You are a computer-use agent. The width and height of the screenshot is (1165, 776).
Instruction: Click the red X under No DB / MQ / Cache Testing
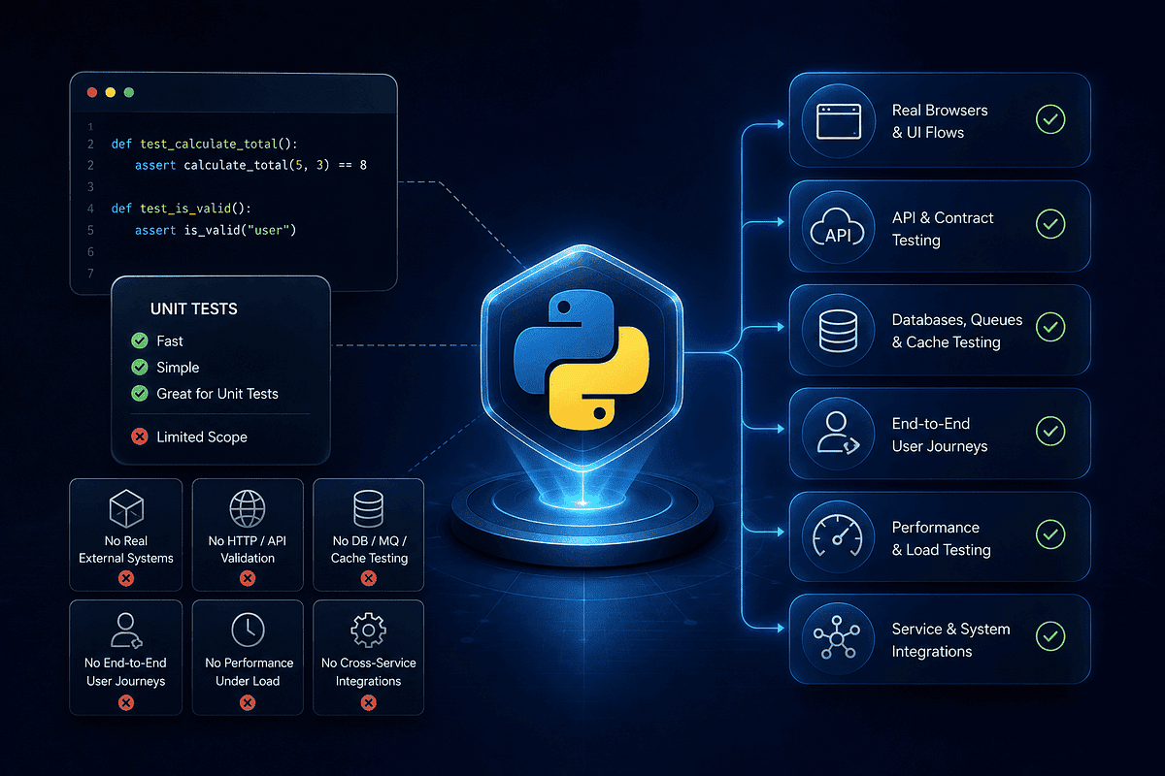point(368,579)
